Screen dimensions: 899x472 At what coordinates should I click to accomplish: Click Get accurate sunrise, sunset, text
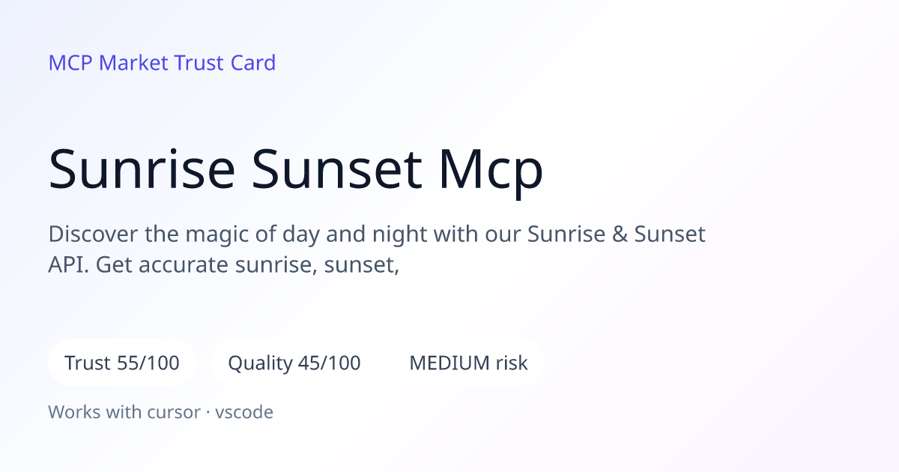click(247, 266)
